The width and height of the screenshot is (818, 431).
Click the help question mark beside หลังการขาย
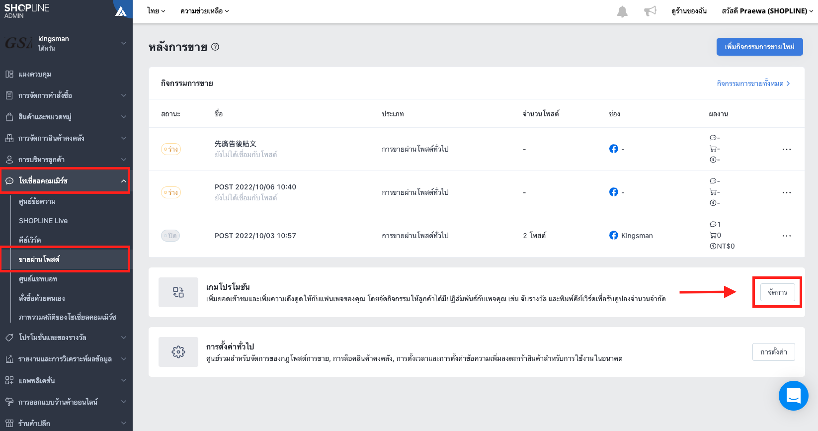click(x=215, y=47)
